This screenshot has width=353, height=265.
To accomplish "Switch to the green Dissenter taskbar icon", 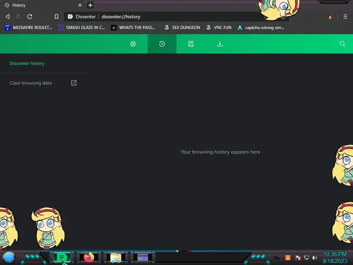I will 62,257.
